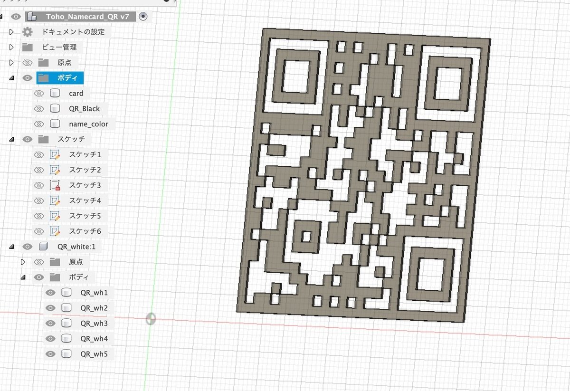Click the スケッチ4 sketch icon

coord(55,200)
